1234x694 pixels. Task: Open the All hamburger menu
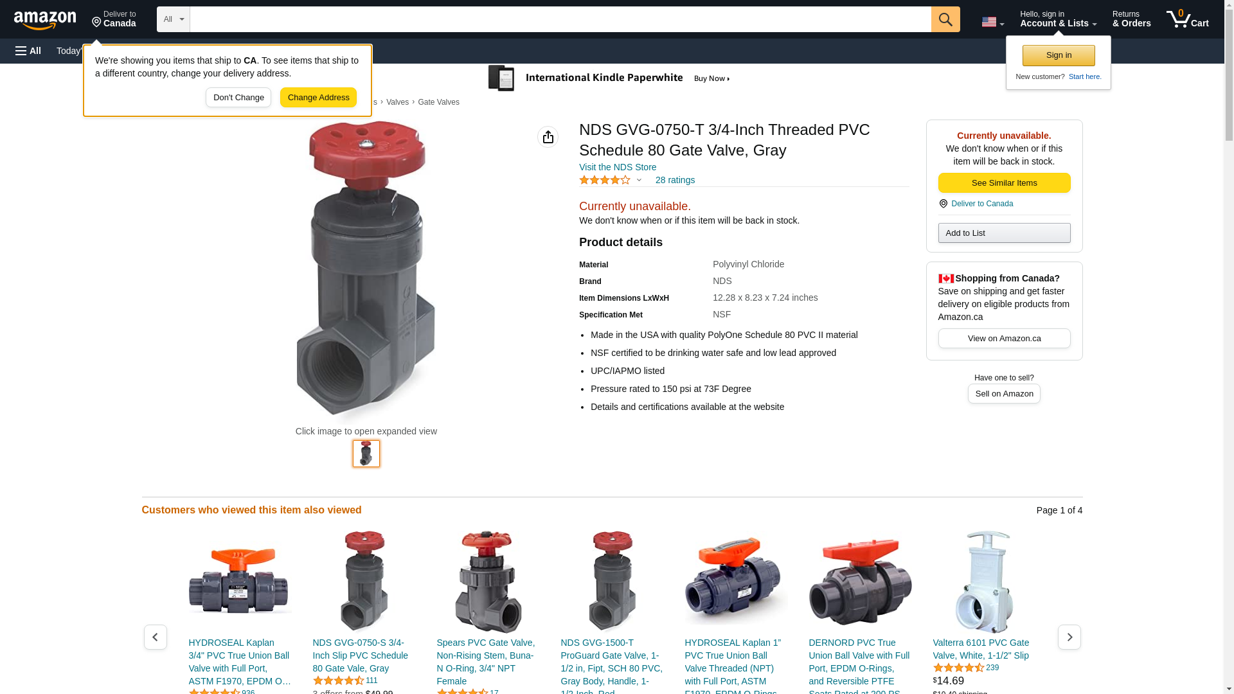click(x=28, y=51)
